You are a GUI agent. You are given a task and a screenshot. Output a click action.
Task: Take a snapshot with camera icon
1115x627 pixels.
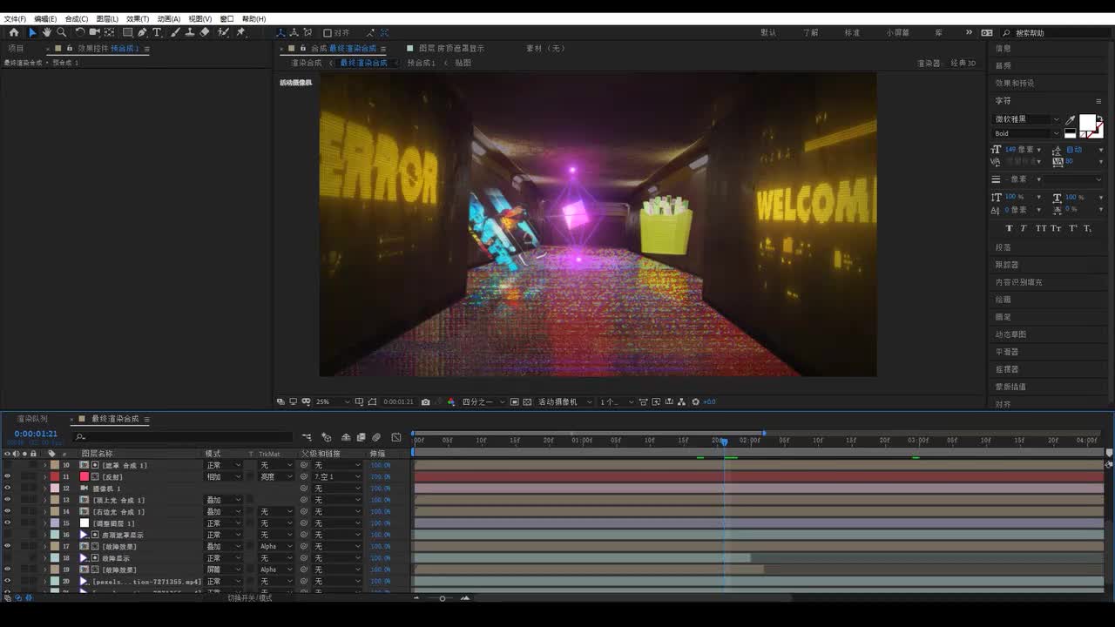click(x=425, y=401)
